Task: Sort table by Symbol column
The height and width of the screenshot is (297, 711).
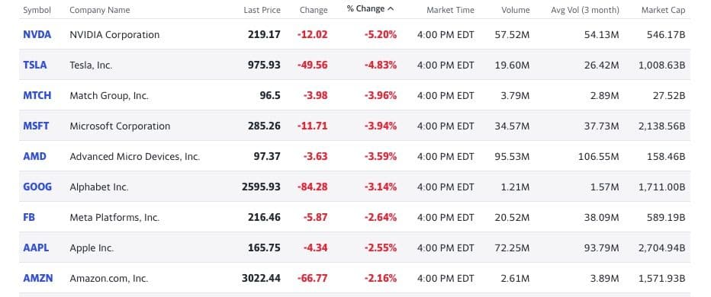Action: click(x=37, y=10)
